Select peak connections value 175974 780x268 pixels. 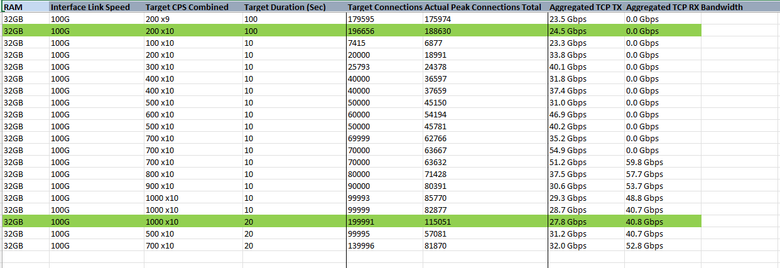click(485, 19)
